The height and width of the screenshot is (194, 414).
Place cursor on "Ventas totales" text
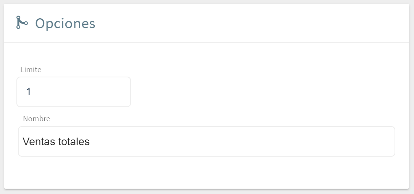(56, 142)
